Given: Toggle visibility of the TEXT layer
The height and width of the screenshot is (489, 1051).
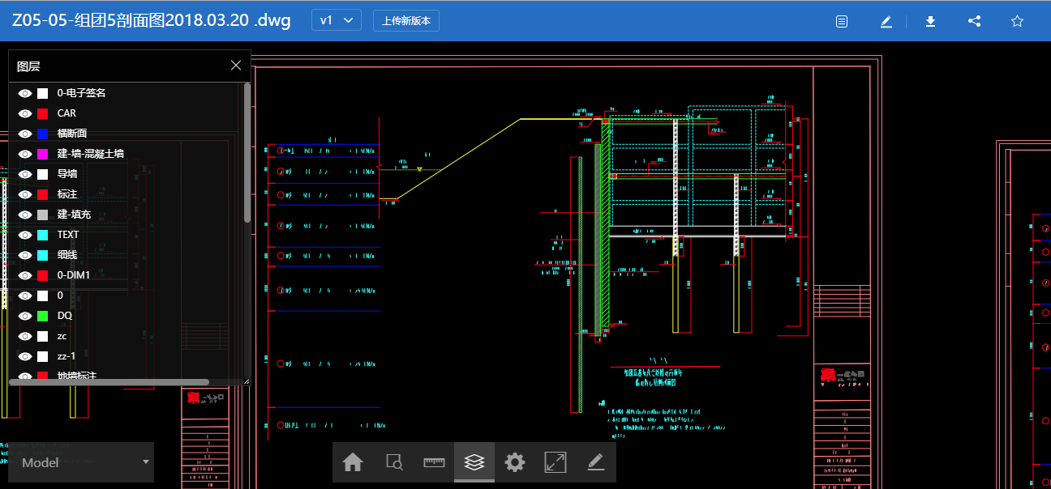Looking at the screenshot, I should pyautogui.click(x=25, y=235).
